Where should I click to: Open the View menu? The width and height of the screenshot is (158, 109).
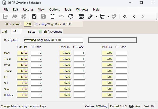click(x=41, y=10)
